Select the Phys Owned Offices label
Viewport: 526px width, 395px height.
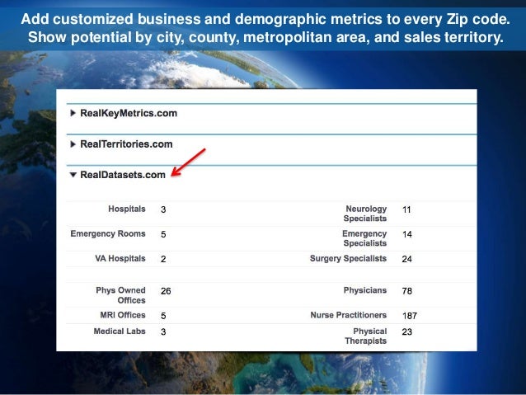(x=120, y=295)
